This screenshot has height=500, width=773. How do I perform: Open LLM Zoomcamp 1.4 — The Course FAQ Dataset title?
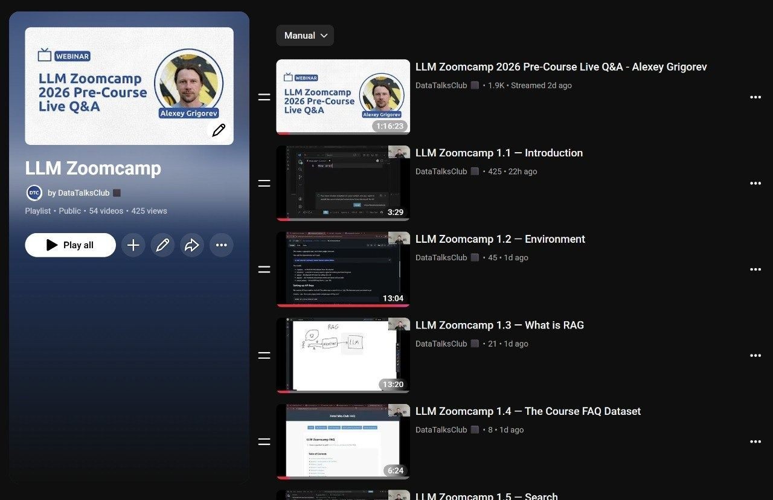point(528,411)
